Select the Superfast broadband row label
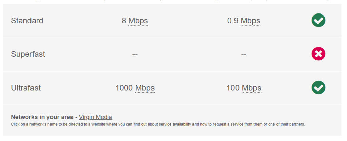Viewport: 347px width, 141px height. point(28,54)
